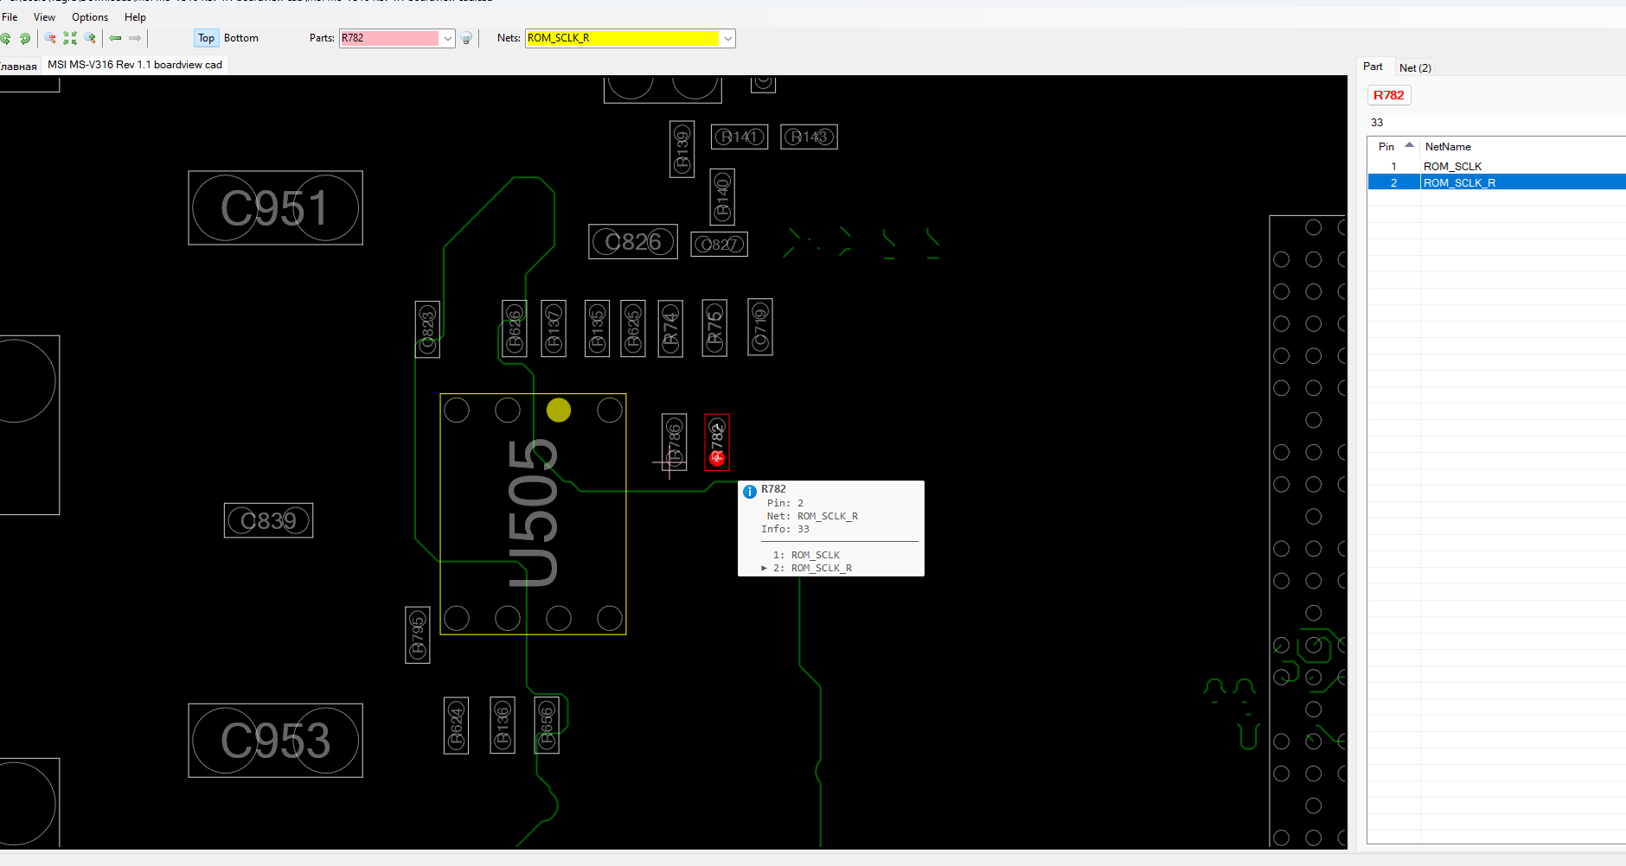Viewport: 1626px width, 866px height.
Task: Click the yellow highlighted pin of U505
Action: (559, 410)
